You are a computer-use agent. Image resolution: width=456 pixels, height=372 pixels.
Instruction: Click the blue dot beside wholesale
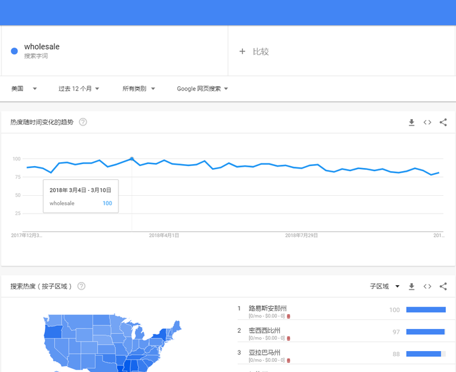(x=14, y=51)
